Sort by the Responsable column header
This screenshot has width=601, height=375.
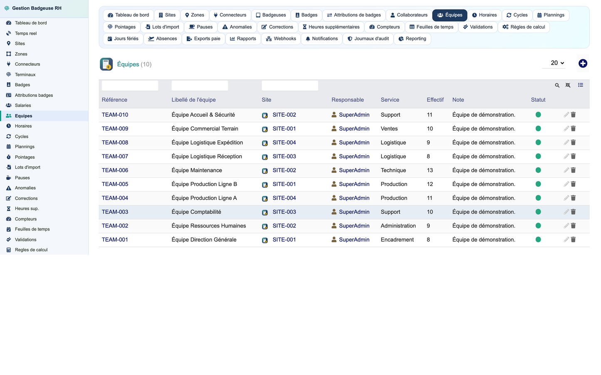348,100
